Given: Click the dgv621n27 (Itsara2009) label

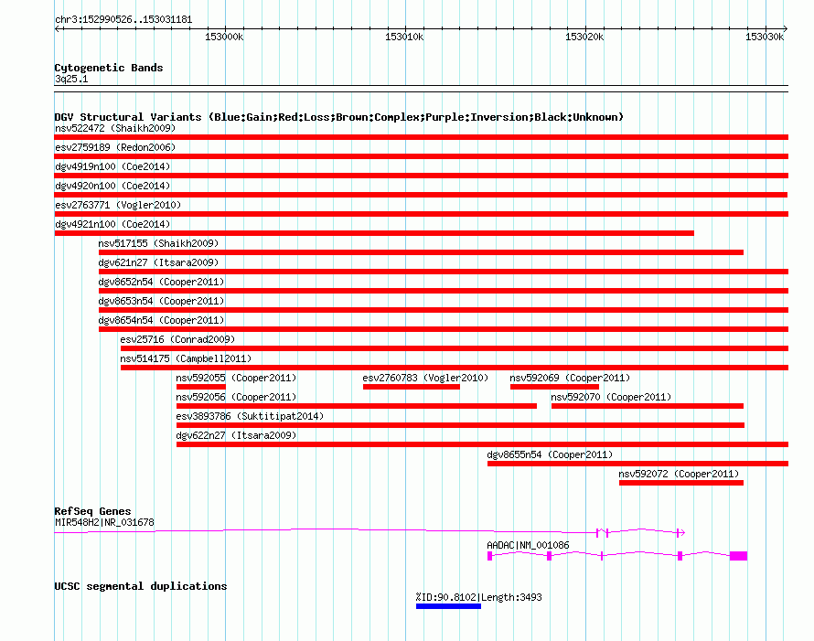Looking at the screenshot, I should pos(158,262).
